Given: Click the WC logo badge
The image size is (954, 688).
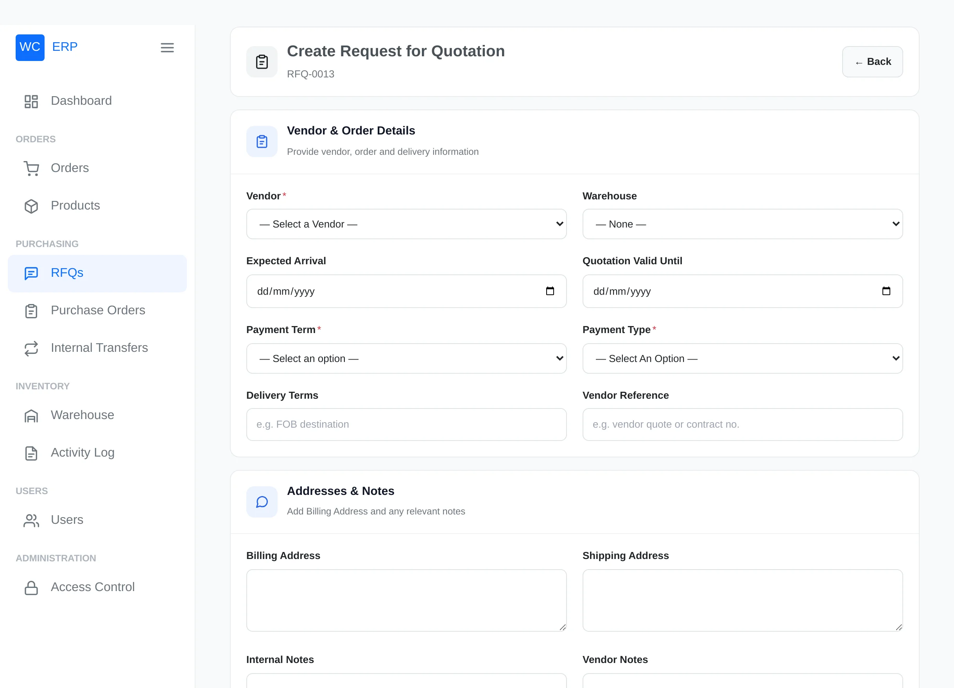Looking at the screenshot, I should coord(30,48).
